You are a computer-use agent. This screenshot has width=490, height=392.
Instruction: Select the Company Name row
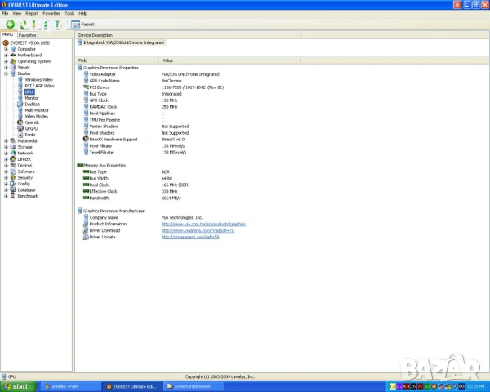click(x=143, y=217)
